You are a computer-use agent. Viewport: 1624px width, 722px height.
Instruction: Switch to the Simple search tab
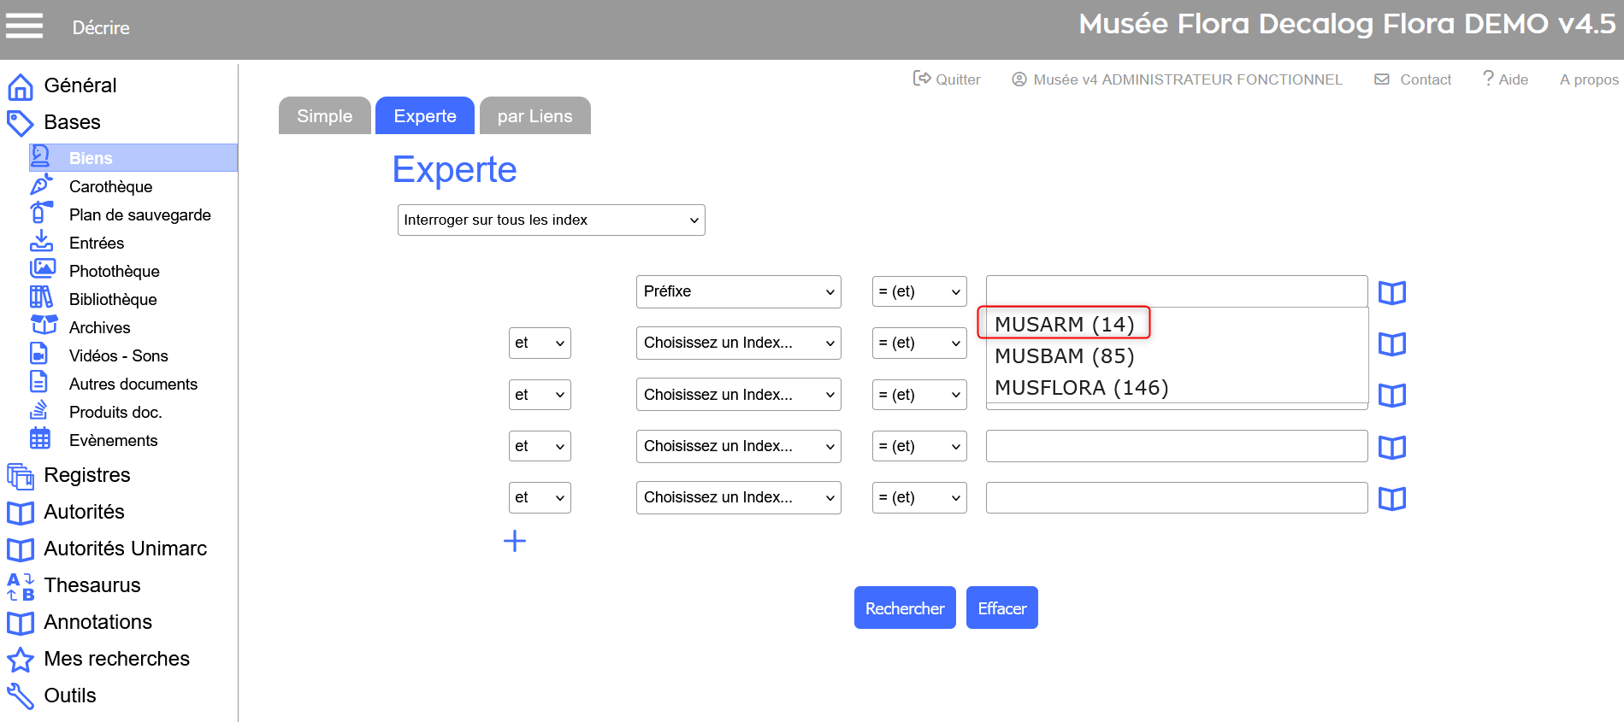click(x=324, y=116)
